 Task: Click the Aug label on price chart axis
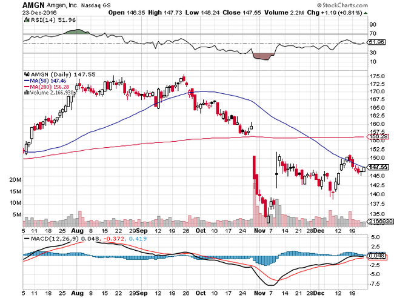click(x=77, y=231)
